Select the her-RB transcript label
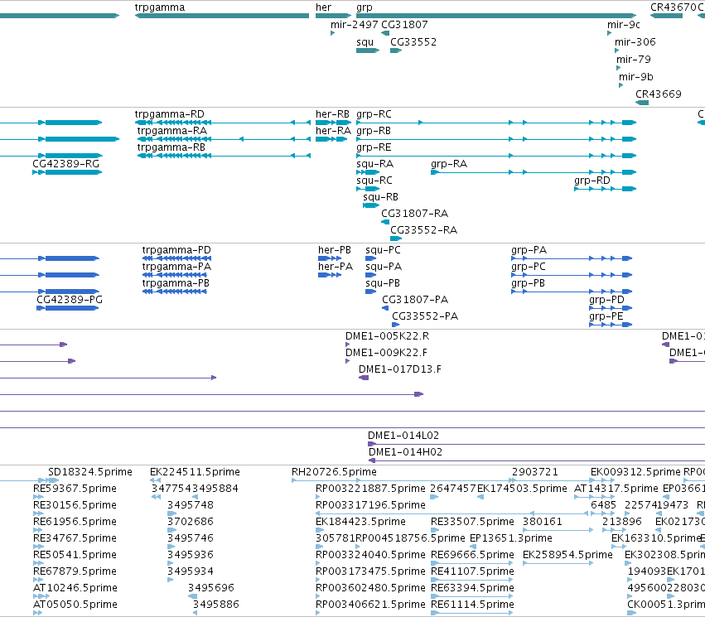 click(333, 114)
